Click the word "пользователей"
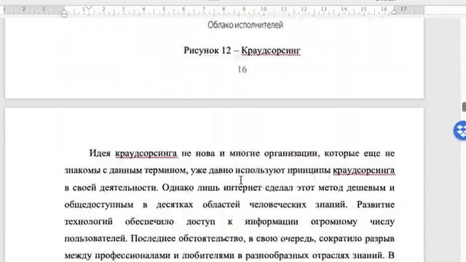This screenshot has width=466, height=262. pyautogui.click(x=95, y=239)
